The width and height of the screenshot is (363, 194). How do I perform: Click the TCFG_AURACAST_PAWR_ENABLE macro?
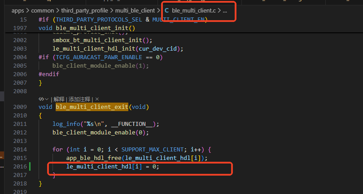[99, 57]
